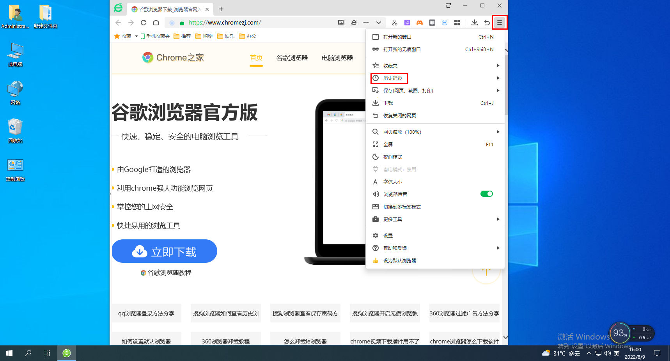Image resolution: width=670 pixels, height=361 pixels.
Task: Click the back navigation arrow
Action: (x=118, y=23)
